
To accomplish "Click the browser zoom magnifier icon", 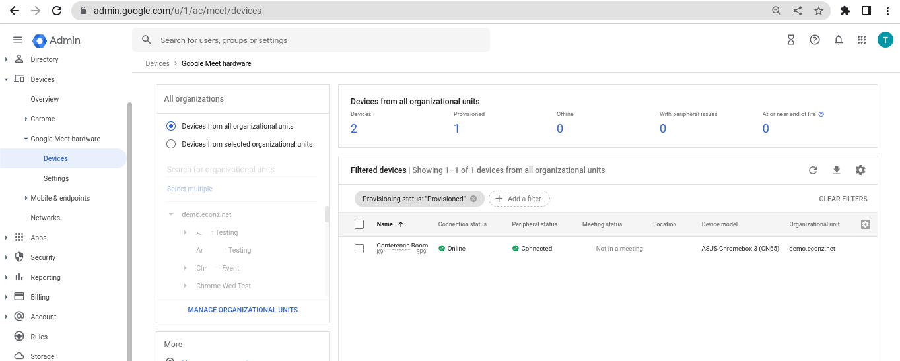I will point(777,11).
